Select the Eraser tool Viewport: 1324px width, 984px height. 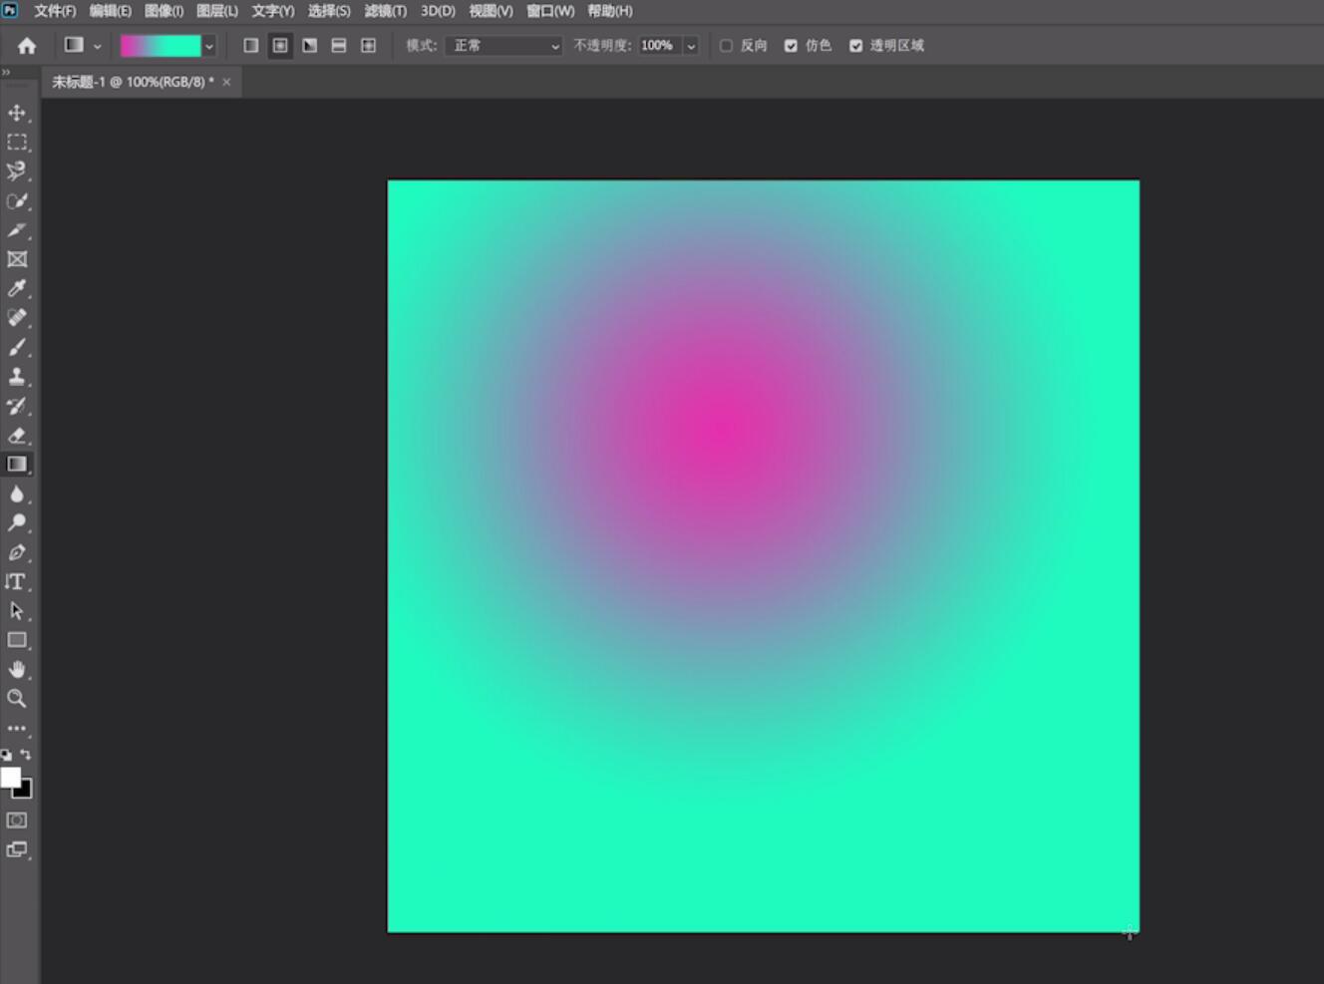tap(17, 436)
